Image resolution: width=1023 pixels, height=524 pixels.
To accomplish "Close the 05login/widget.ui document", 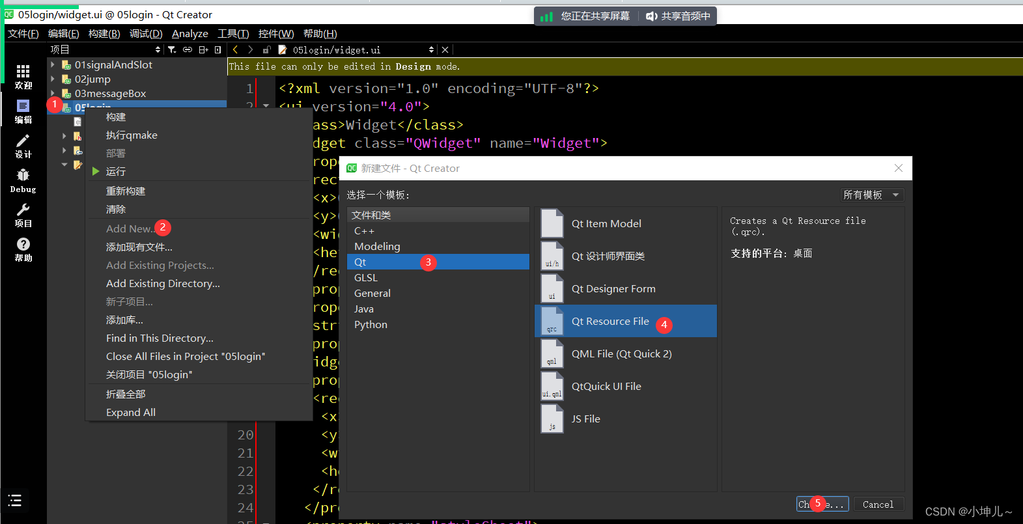I will 445,49.
